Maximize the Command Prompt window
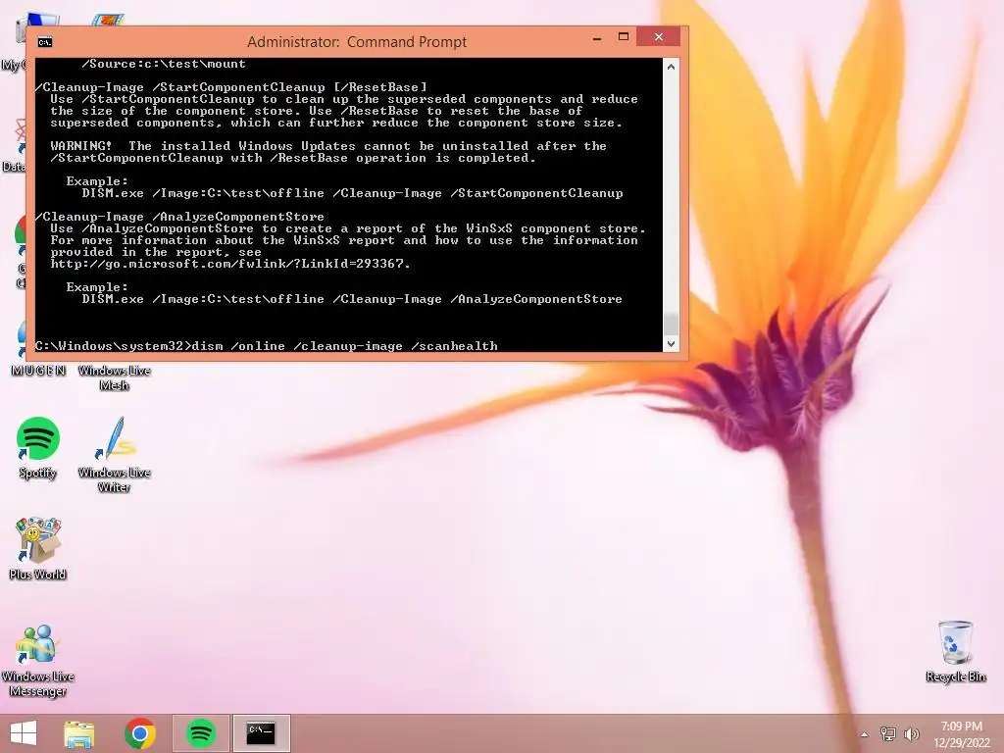The height and width of the screenshot is (753, 1004). point(623,37)
